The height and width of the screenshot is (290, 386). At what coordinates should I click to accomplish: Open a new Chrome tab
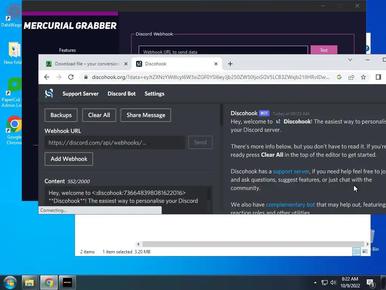pos(230,64)
